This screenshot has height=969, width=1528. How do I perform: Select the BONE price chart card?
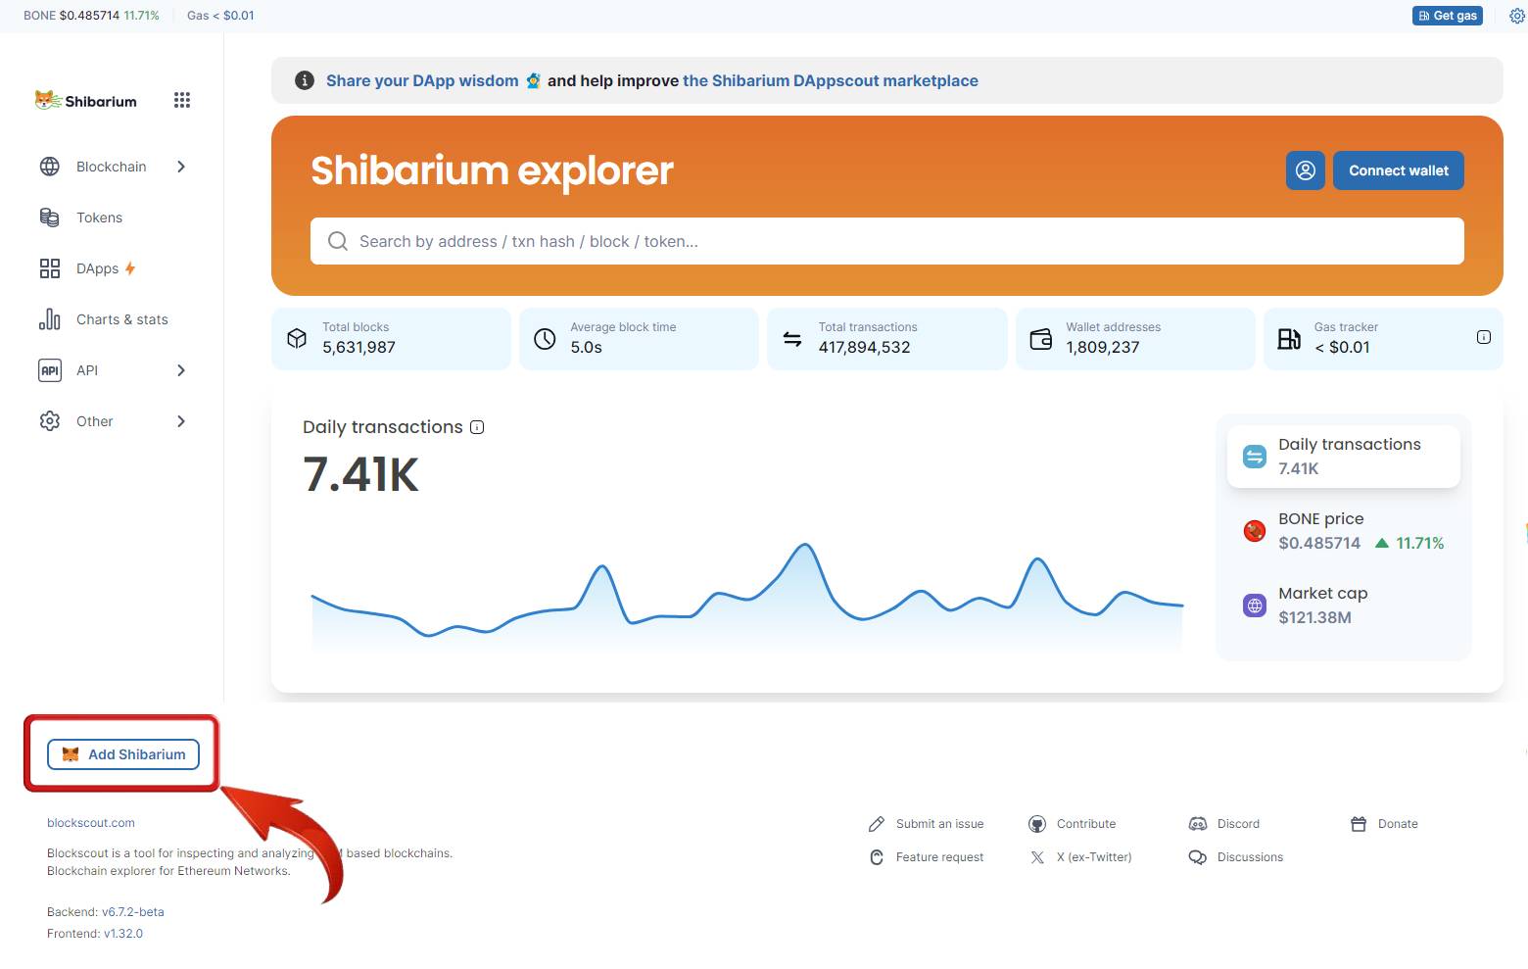pos(1344,531)
